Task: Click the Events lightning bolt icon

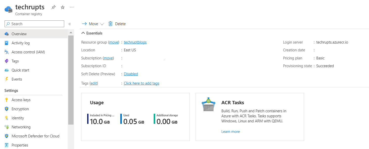Action: [7, 79]
